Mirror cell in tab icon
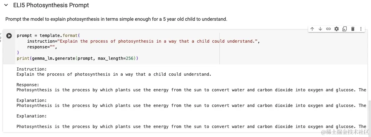This screenshot has height=137, width=371. click(345, 29)
